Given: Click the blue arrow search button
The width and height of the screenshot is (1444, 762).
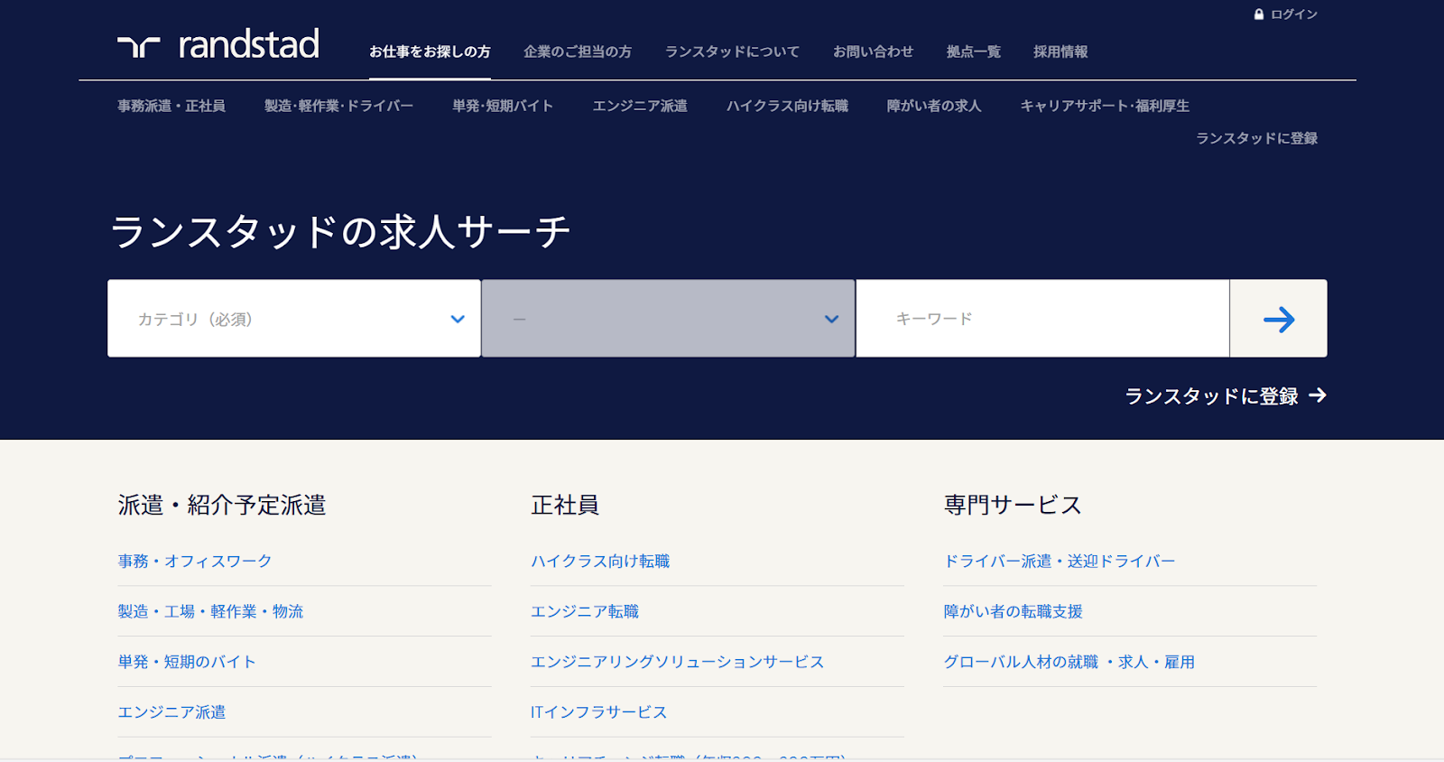Looking at the screenshot, I should pyautogui.click(x=1278, y=319).
